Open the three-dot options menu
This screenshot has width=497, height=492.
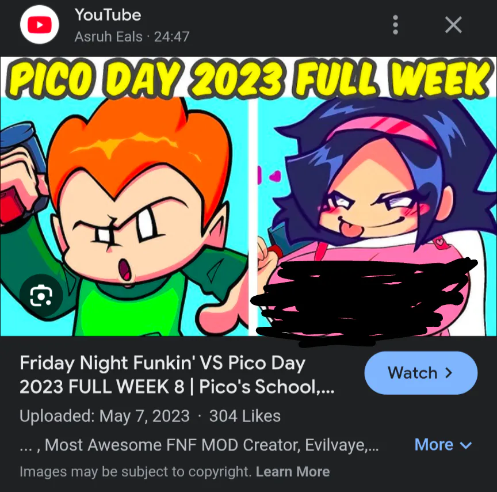[x=395, y=25]
